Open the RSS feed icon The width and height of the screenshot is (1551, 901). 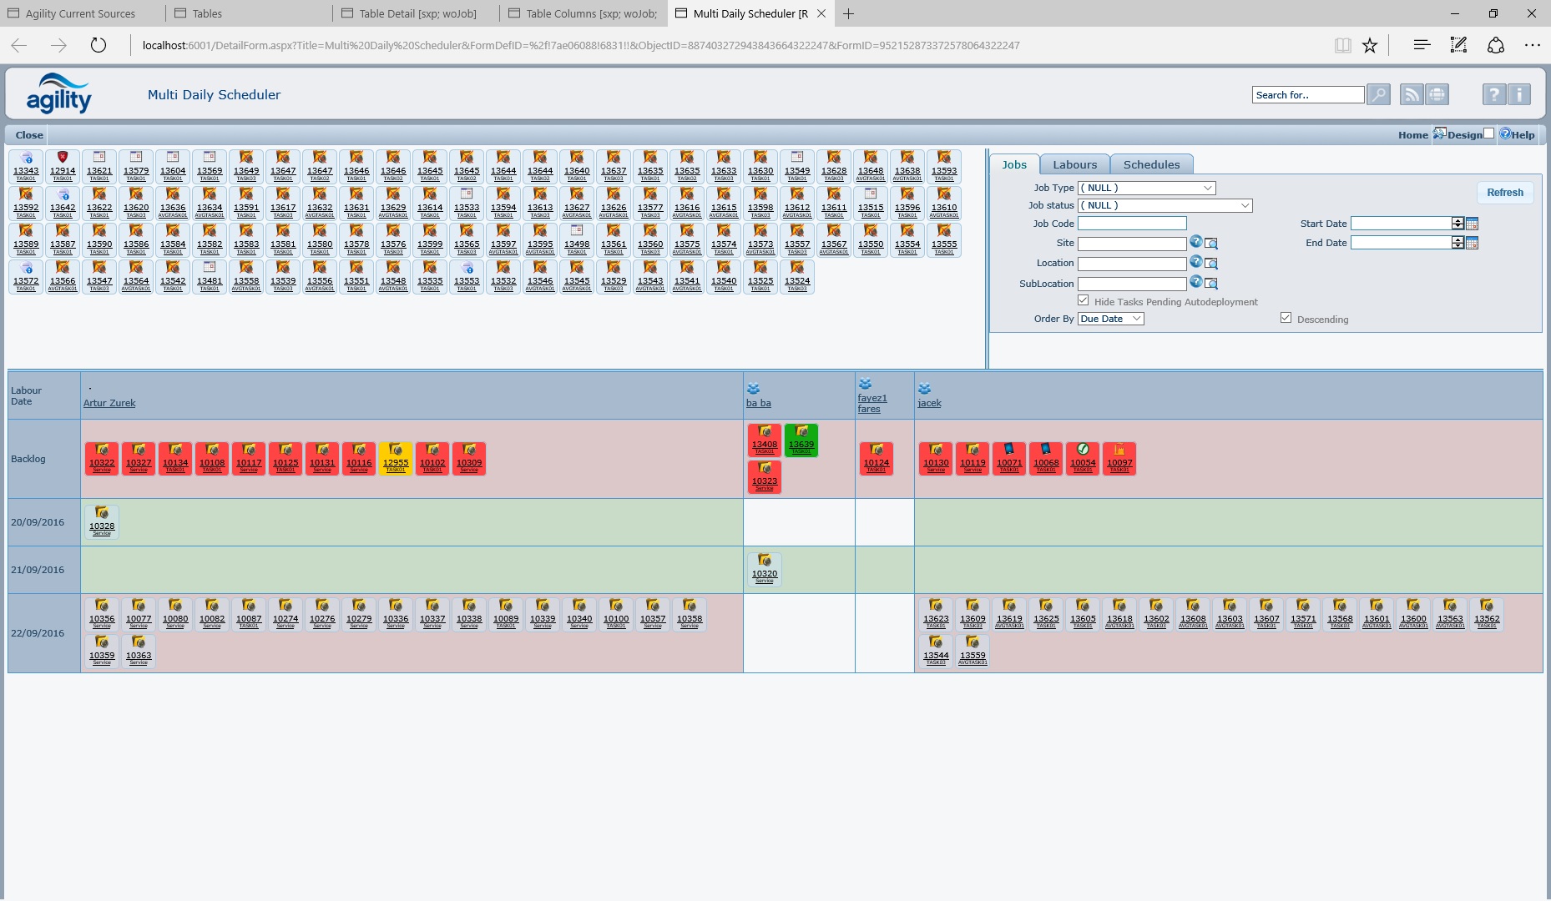[x=1411, y=95]
